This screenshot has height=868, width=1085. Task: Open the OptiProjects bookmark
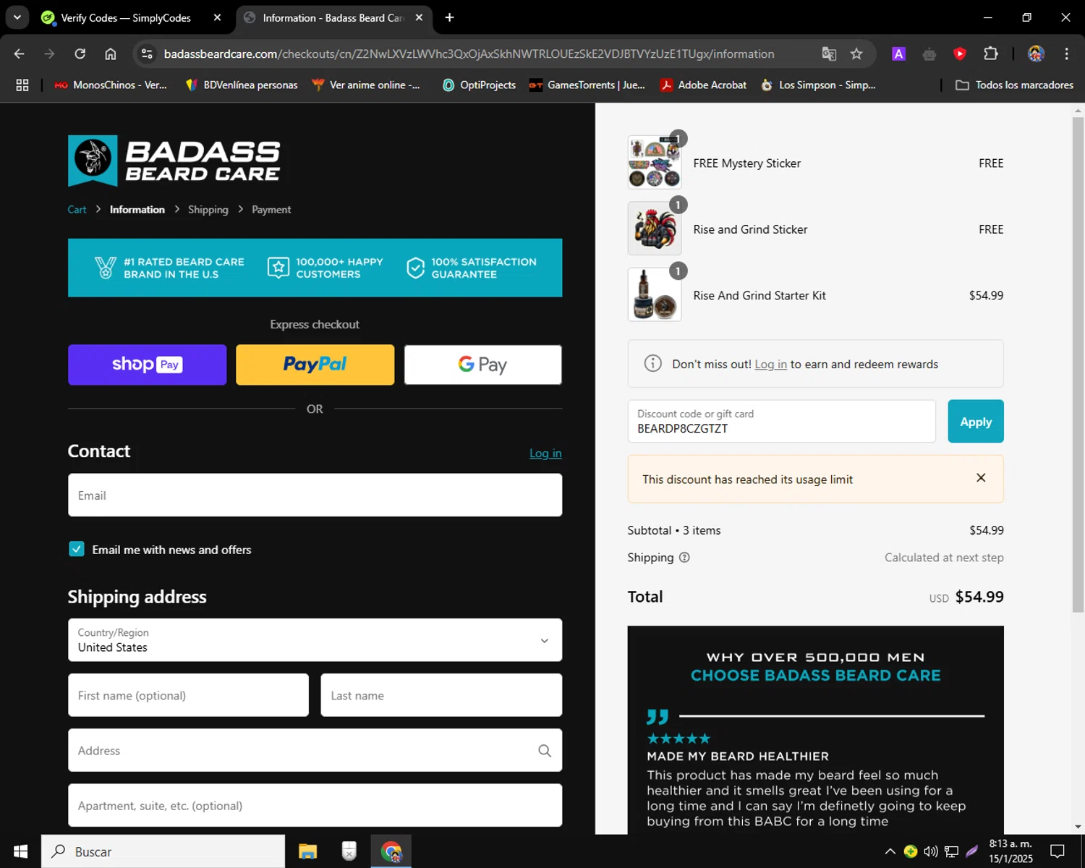tap(479, 85)
